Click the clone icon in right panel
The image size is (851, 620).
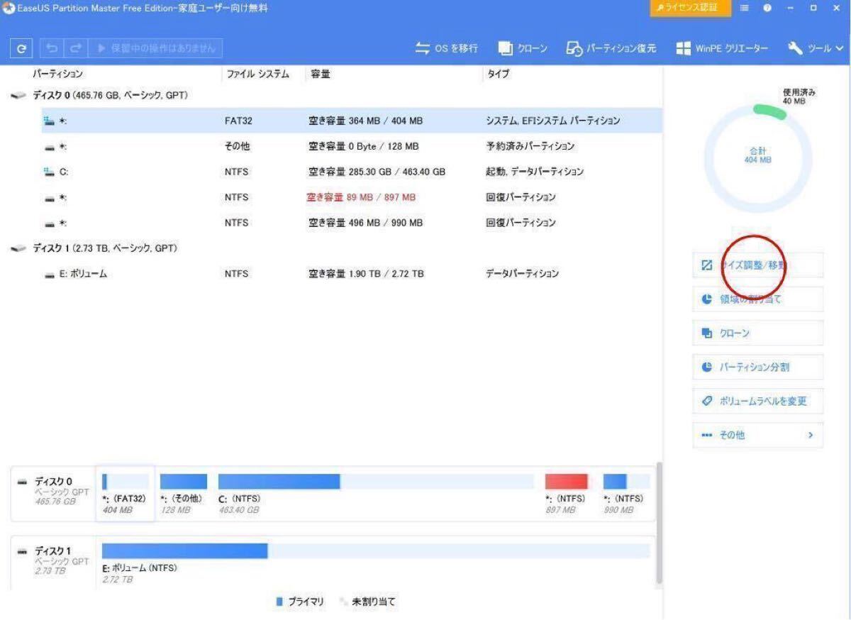(706, 333)
